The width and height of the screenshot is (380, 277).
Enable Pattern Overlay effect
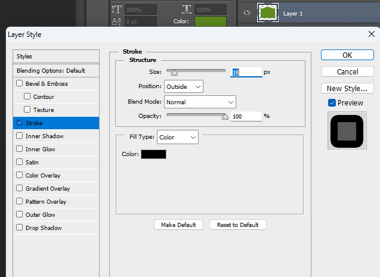point(19,201)
